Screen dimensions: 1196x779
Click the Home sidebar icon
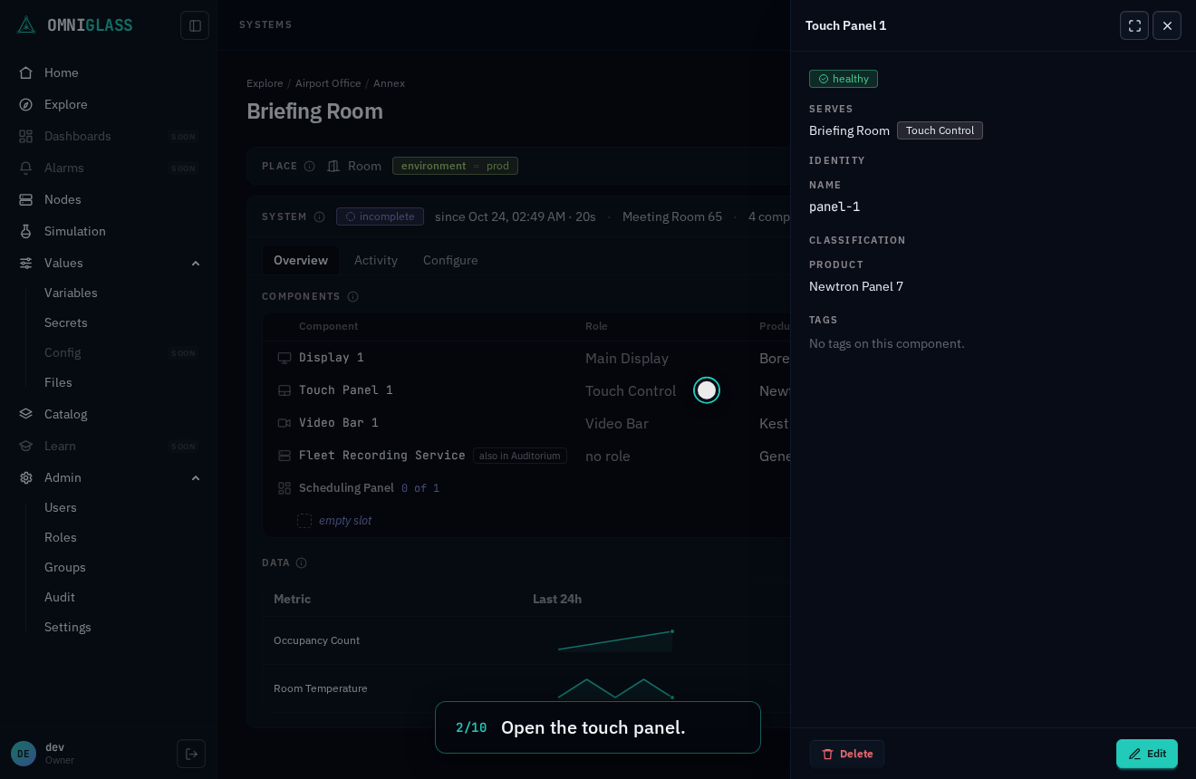point(26,72)
